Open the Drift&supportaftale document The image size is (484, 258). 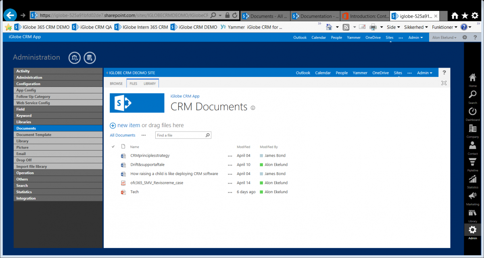click(147, 165)
